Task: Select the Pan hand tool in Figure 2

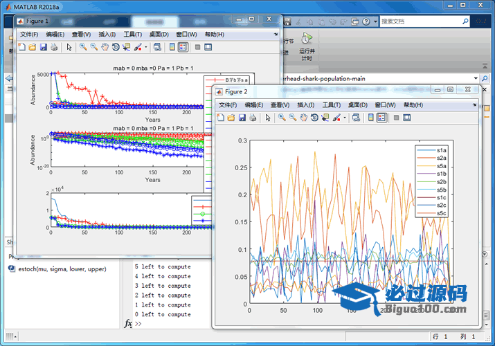Action: (305, 118)
